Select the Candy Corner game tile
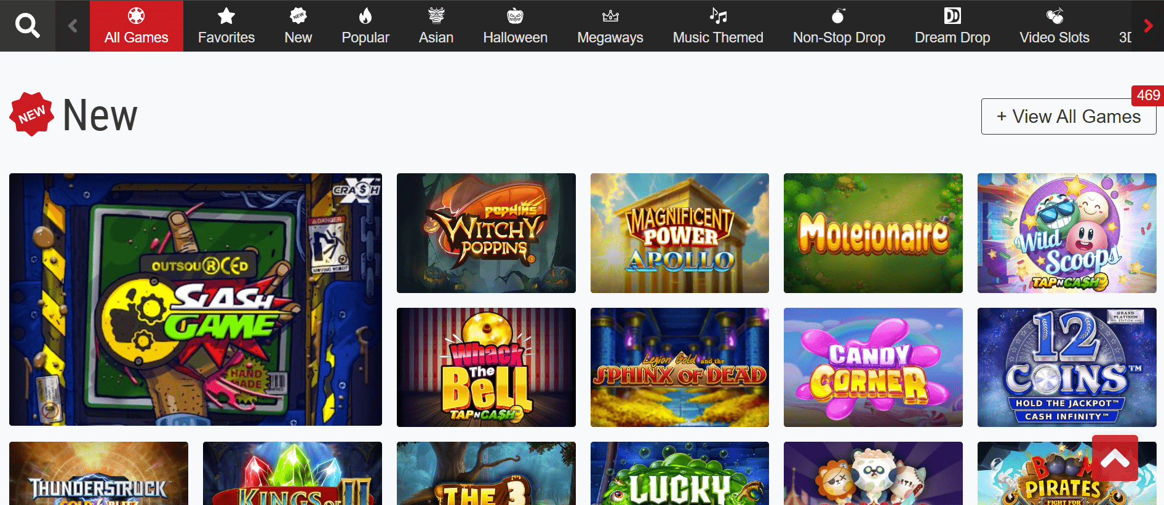Viewport: 1164px width, 505px height. point(872,367)
